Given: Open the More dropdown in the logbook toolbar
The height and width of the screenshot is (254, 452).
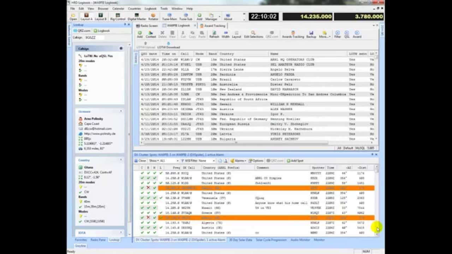Looking at the screenshot, I should click(x=325, y=35).
